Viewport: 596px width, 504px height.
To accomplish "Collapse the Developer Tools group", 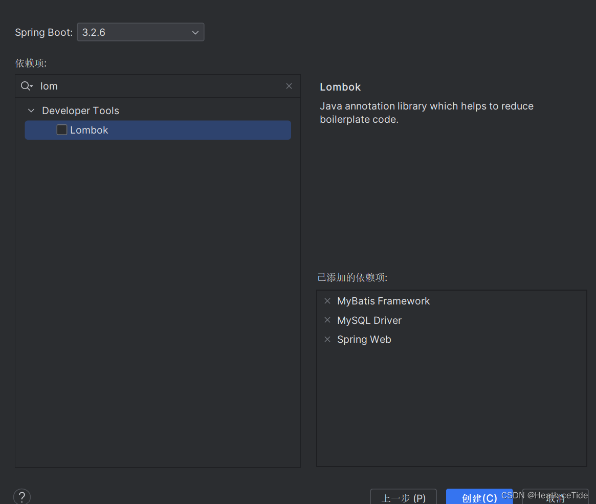I will 32,111.
